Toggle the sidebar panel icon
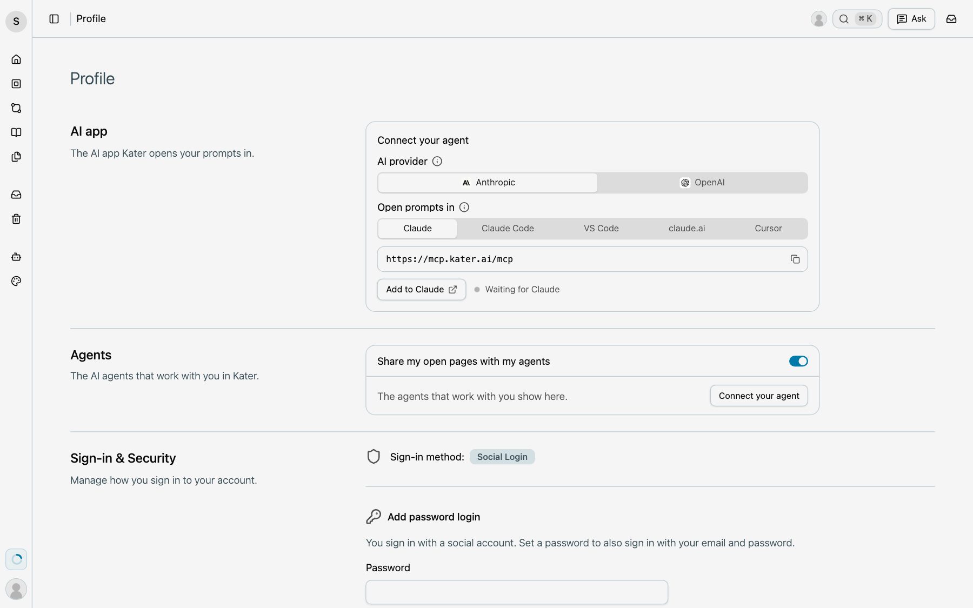 (x=54, y=19)
